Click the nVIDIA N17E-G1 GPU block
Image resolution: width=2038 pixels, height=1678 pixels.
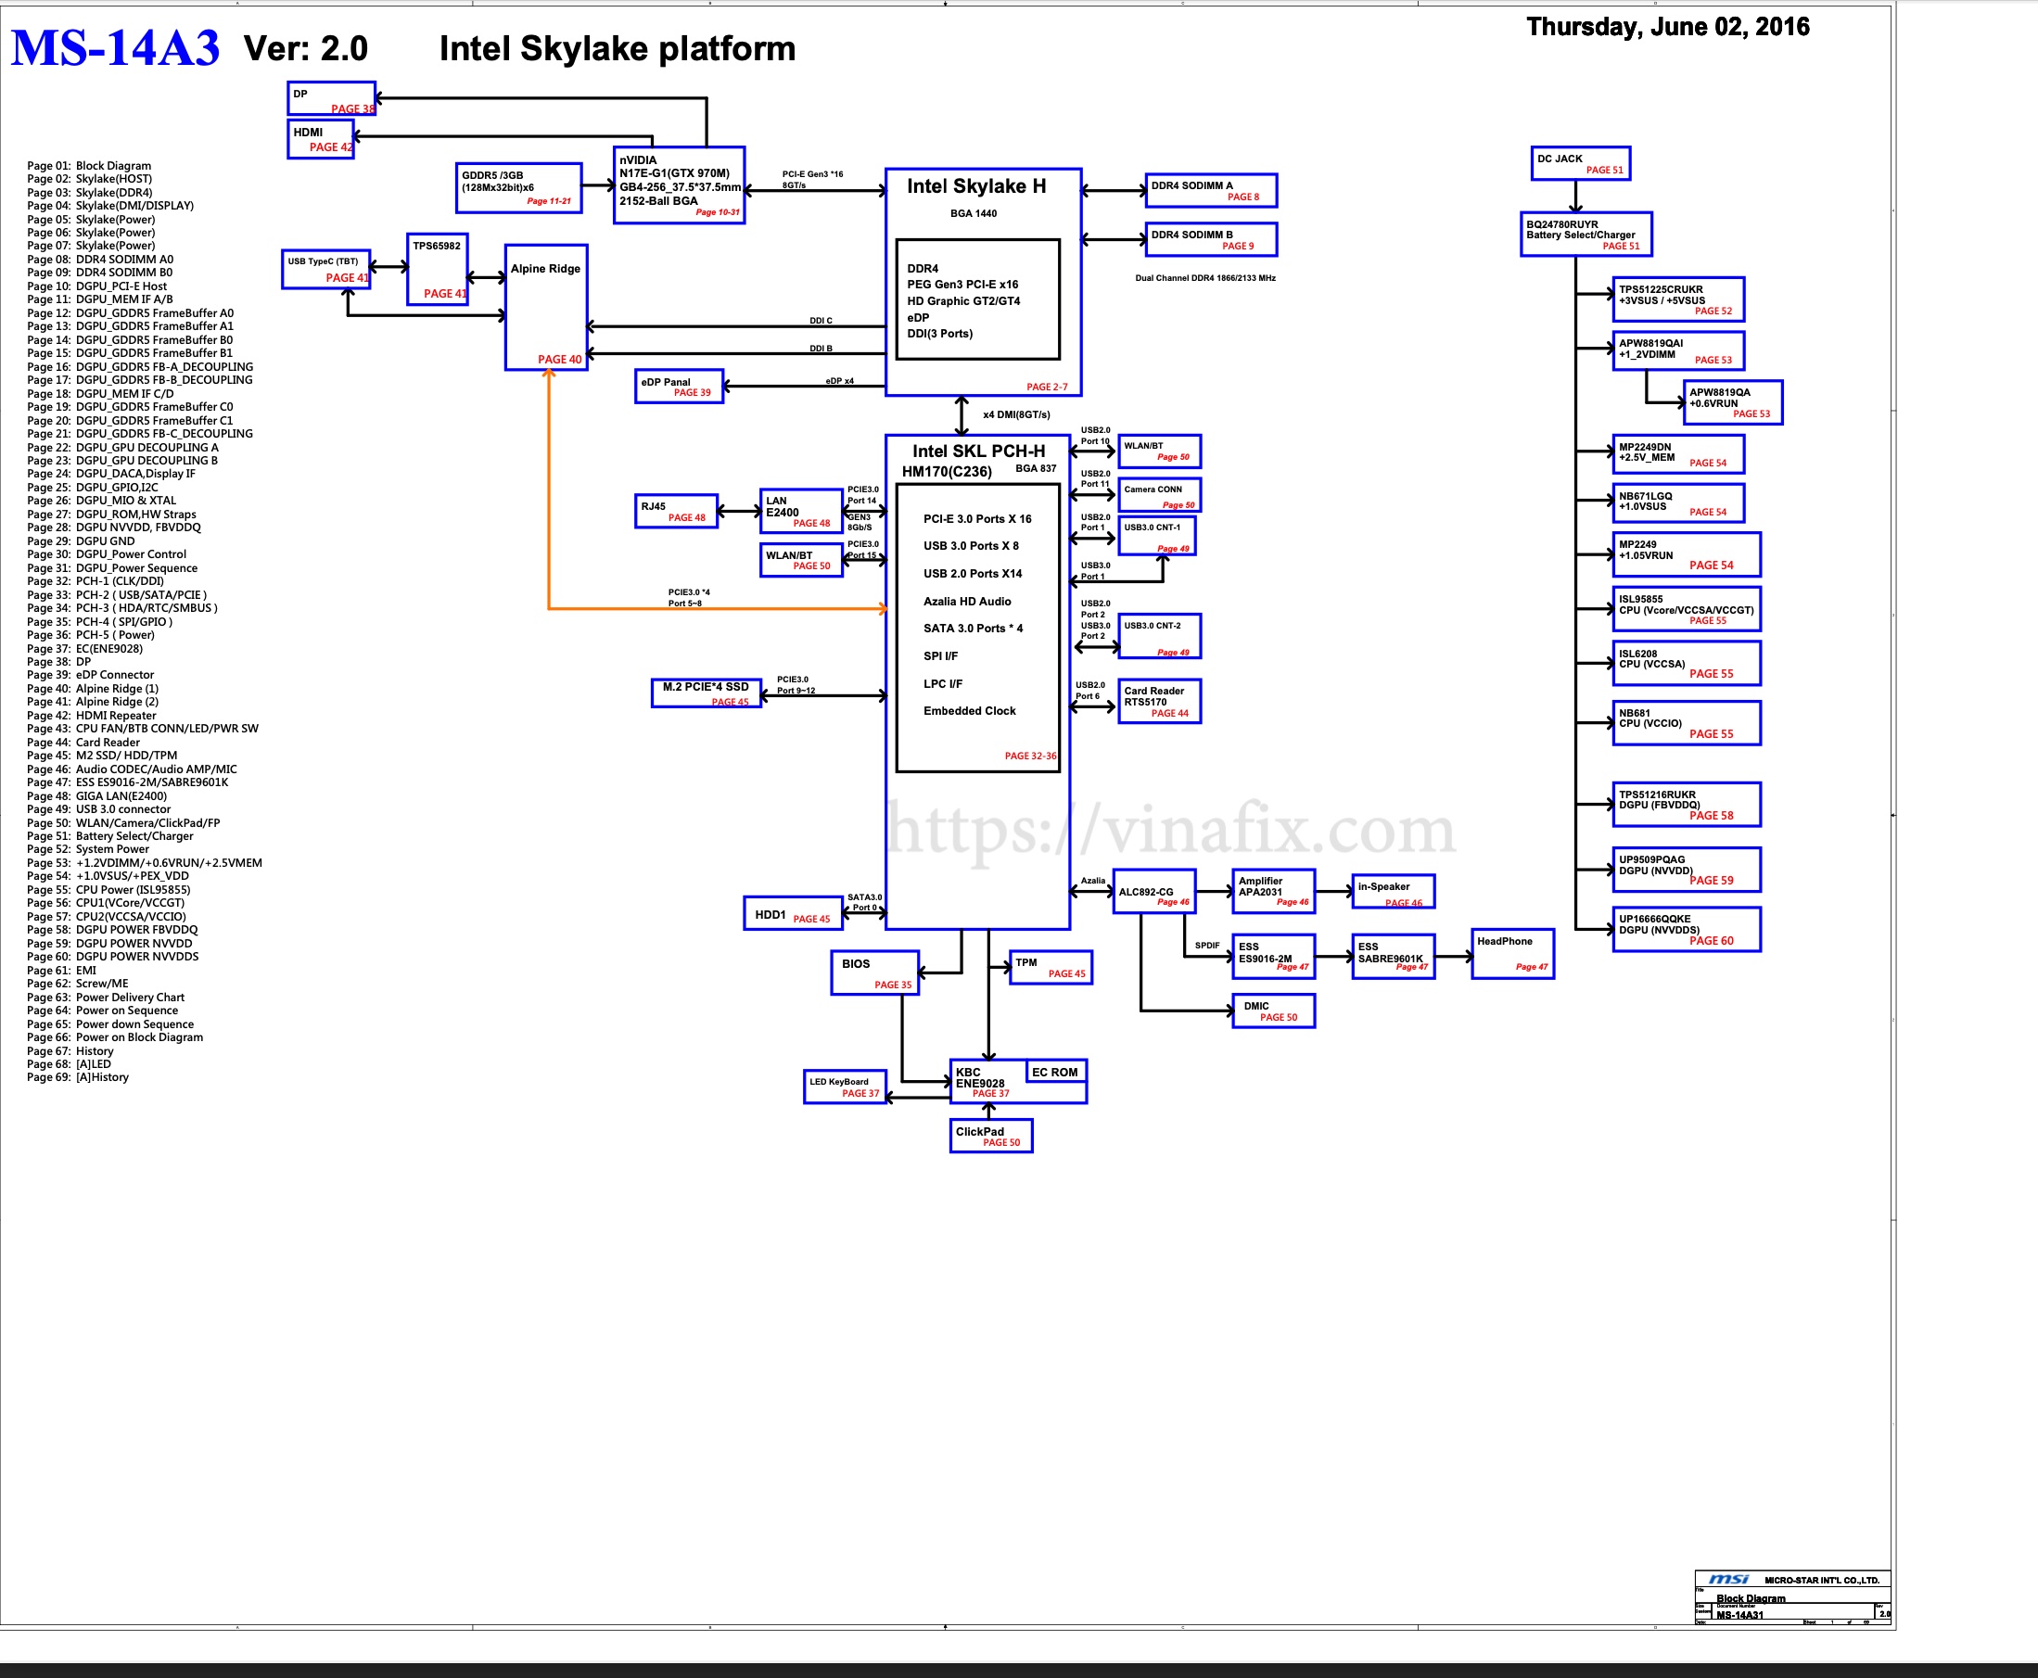(x=680, y=184)
